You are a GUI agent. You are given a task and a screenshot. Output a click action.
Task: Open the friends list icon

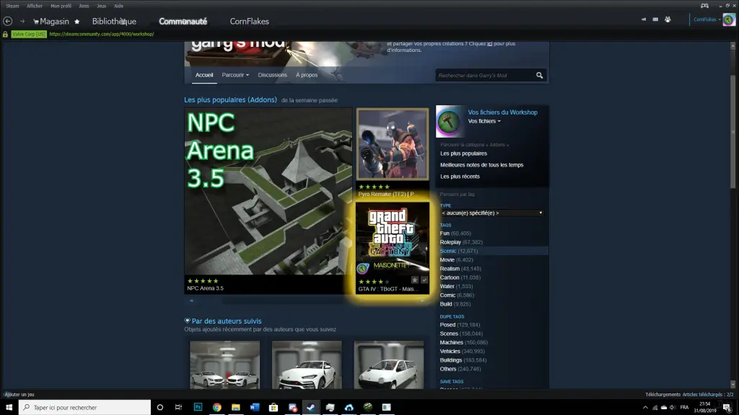pyautogui.click(x=668, y=19)
